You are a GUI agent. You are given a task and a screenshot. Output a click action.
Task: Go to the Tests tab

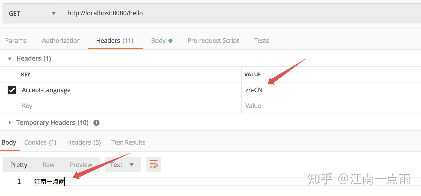click(261, 41)
